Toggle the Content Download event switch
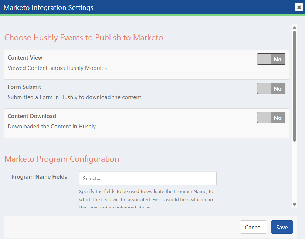305x239 pixels. [271, 117]
